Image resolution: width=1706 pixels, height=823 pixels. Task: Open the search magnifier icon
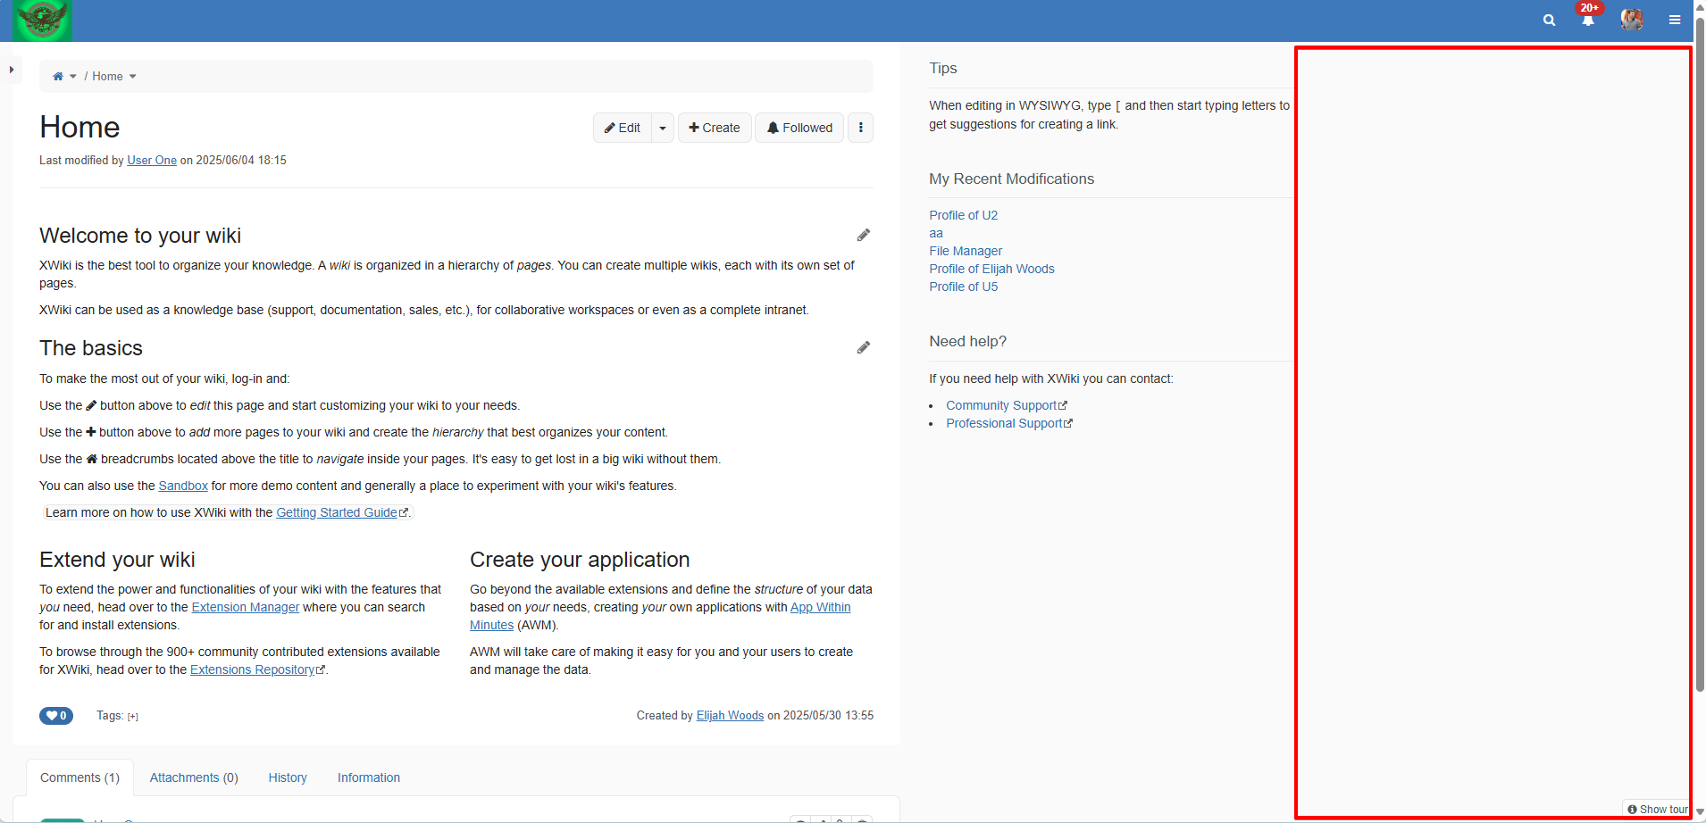[x=1549, y=21]
